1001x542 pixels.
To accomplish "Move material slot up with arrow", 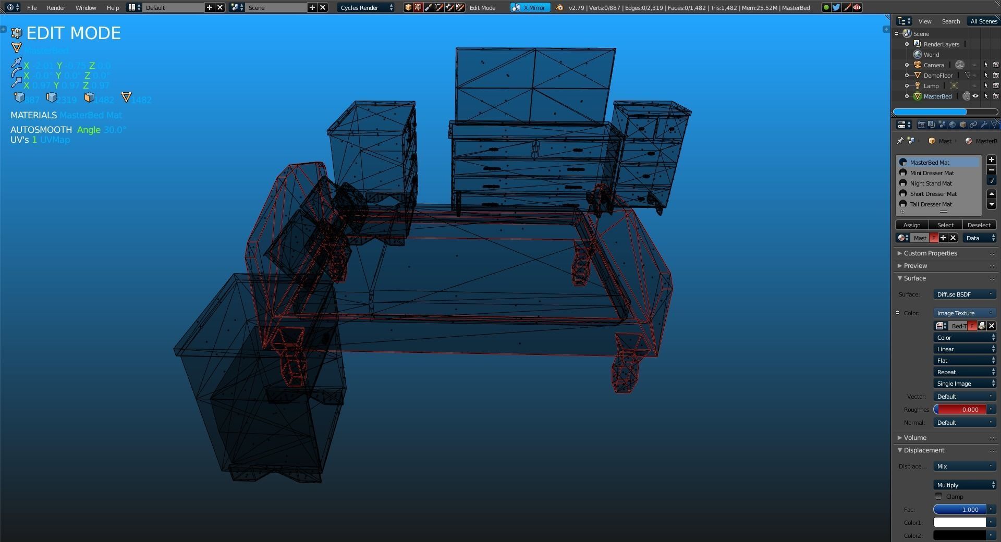I will point(992,194).
